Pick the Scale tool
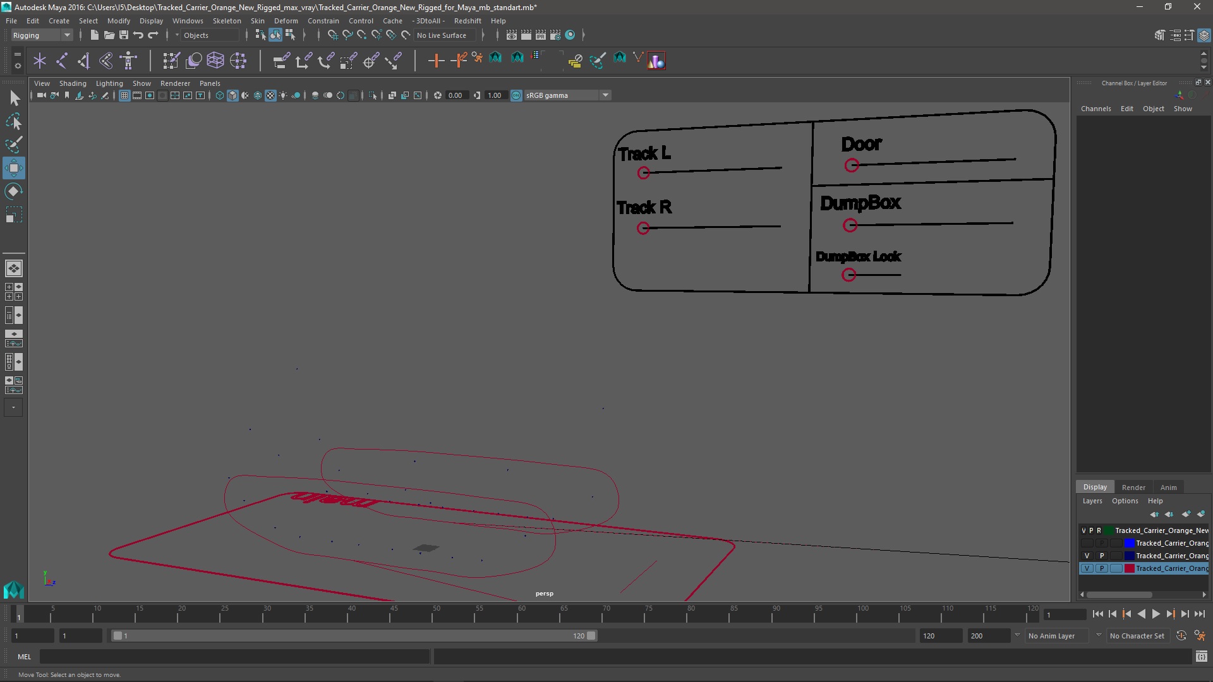 14,215
